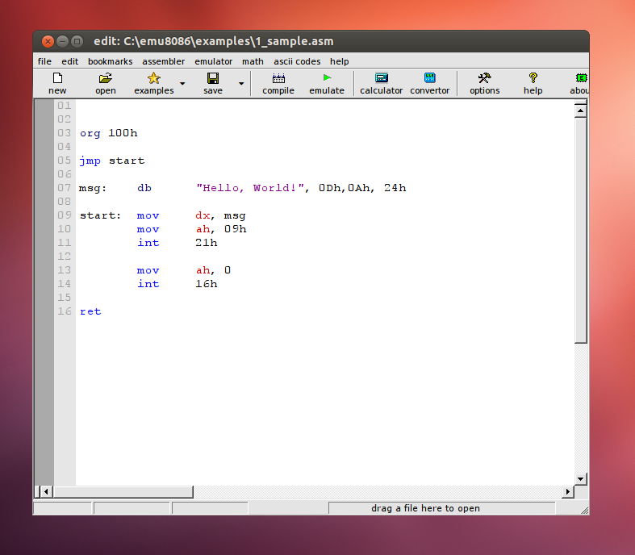The image size is (635, 555).
Task: Click the 'drag a file here to open' status panel
Action: coord(442,508)
